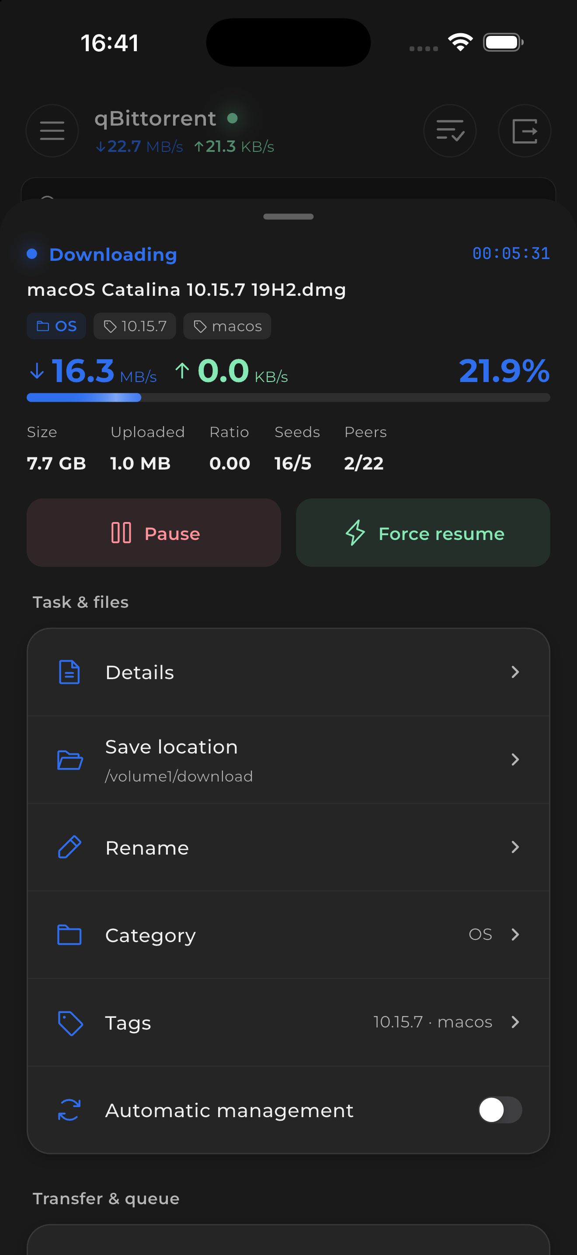Expand Save location chevron

coord(515,760)
